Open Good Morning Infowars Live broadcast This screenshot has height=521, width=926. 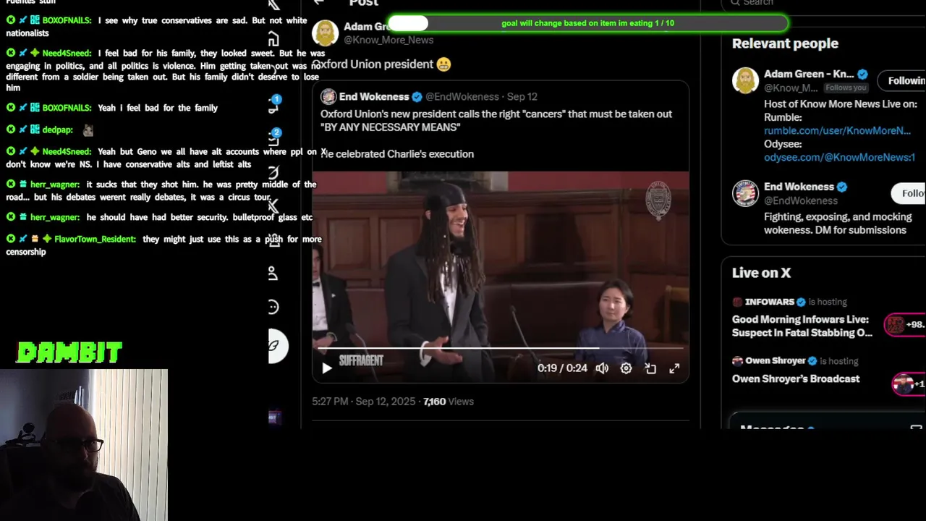[x=802, y=326]
